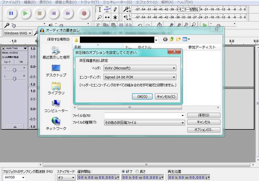Go back using the save dialog's Back icon

tap(165, 39)
